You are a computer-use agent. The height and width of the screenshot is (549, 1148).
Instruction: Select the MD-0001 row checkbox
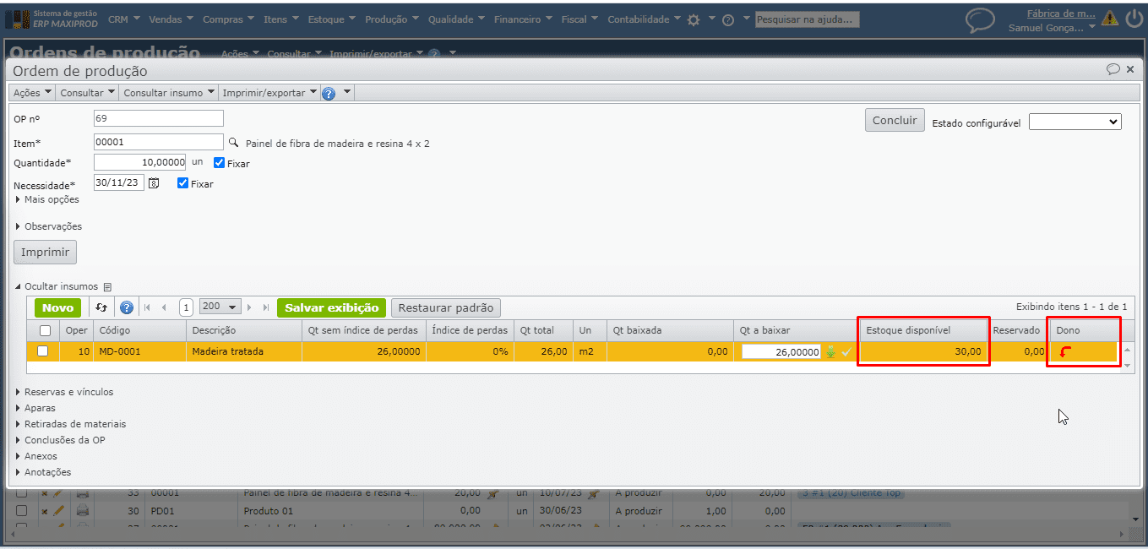click(x=42, y=351)
